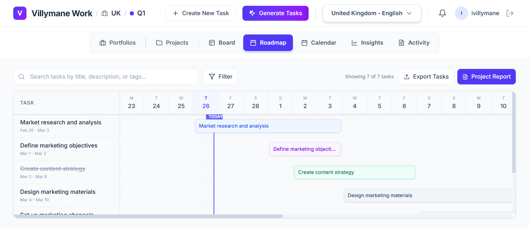Click the ivillymane user avatar
Screen dimensions: 529x228
click(x=461, y=13)
